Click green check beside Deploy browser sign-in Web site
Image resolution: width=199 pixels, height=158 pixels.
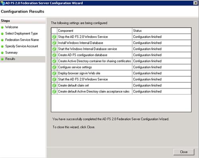[54, 73]
